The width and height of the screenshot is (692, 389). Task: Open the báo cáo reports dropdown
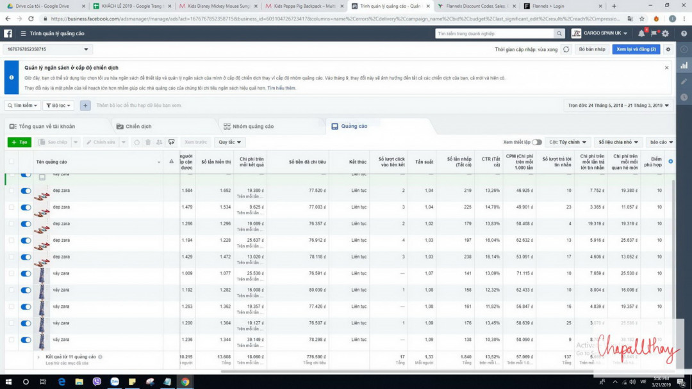tap(661, 142)
